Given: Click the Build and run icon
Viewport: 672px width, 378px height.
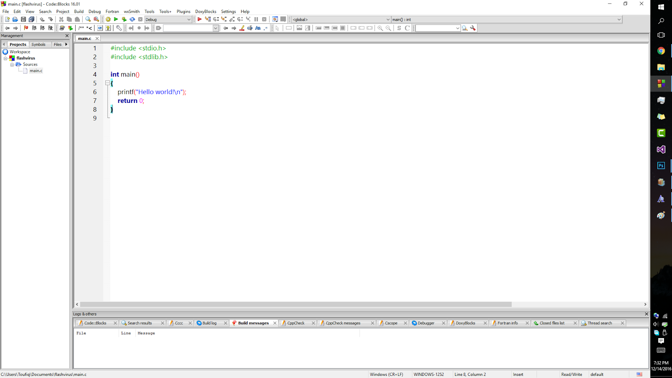Looking at the screenshot, I should tap(124, 19).
